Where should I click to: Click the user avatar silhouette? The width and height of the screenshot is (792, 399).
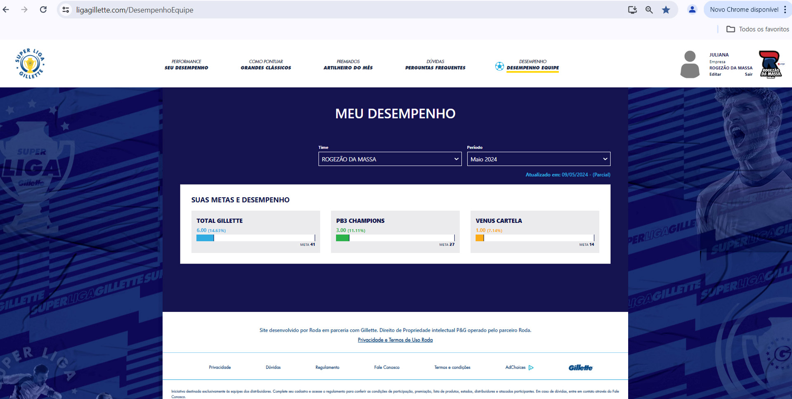click(x=689, y=64)
